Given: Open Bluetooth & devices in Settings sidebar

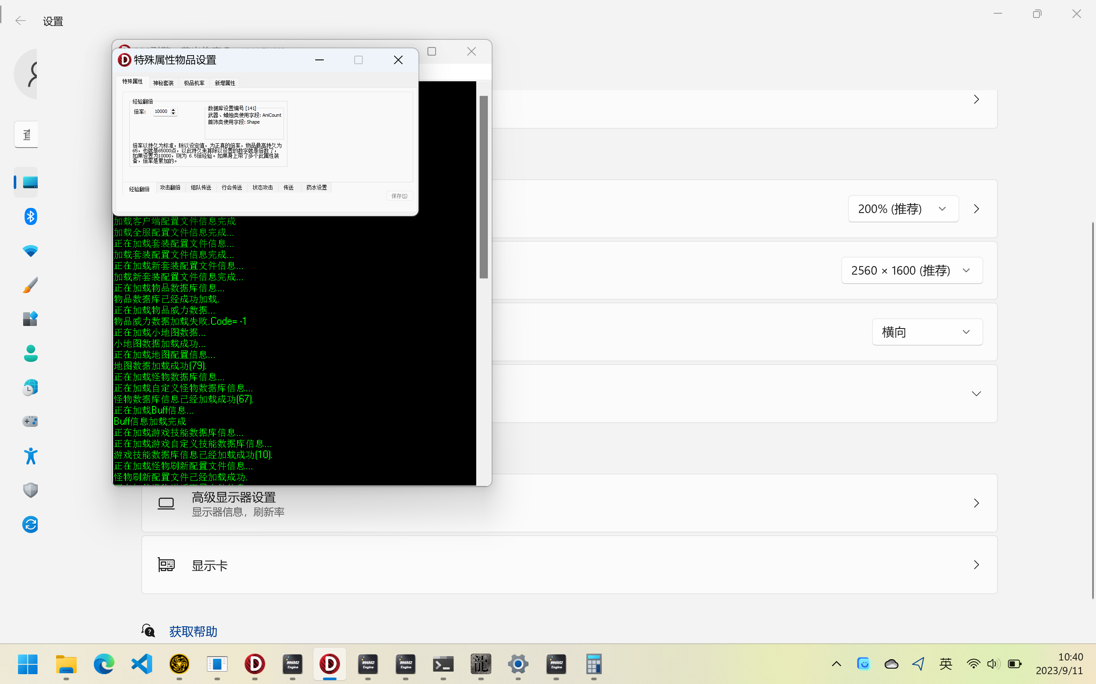Looking at the screenshot, I should 30,216.
